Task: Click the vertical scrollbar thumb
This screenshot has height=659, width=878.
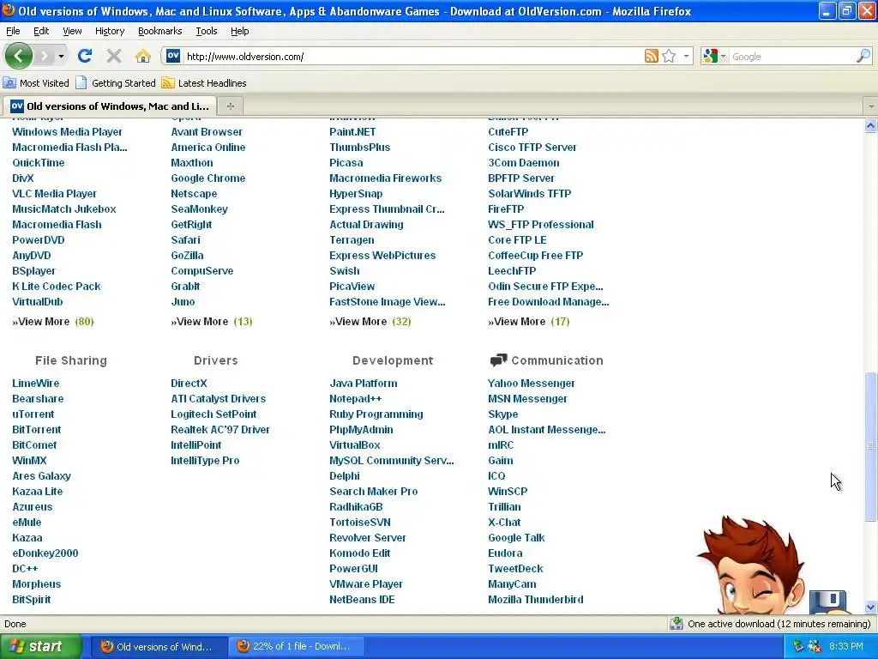Action: pos(870,446)
